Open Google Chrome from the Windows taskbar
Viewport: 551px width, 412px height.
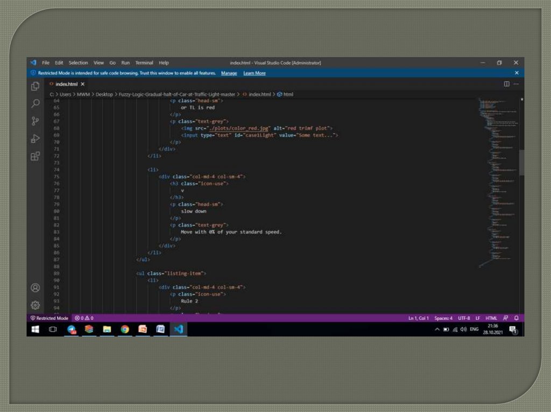(125, 329)
